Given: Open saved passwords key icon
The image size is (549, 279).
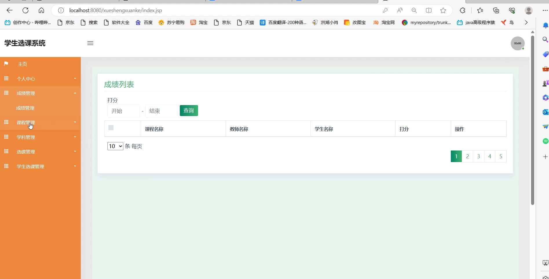Looking at the screenshot, I should pos(385,10).
